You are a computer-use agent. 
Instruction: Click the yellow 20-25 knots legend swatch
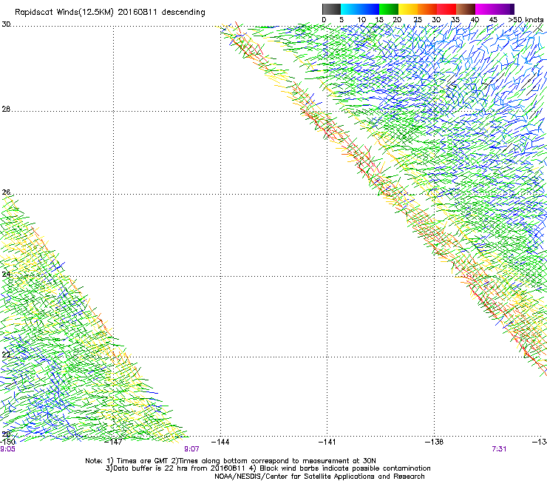pos(408,9)
